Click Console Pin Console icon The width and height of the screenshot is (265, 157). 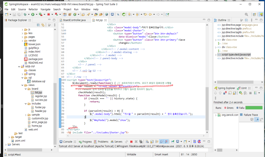pos(173,142)
